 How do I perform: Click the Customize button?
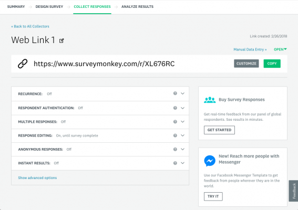pyautogui.click(x=246, y=64)
